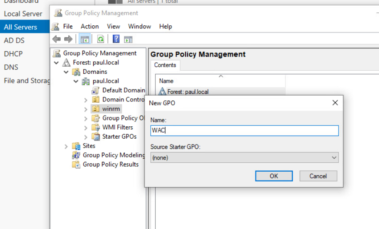Click the Back arrow toolbar icon

click(57, 39)
